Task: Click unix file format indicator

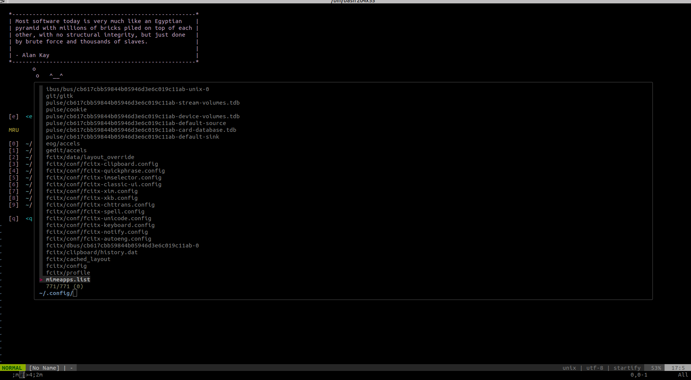Action: (x=569, y=368)
